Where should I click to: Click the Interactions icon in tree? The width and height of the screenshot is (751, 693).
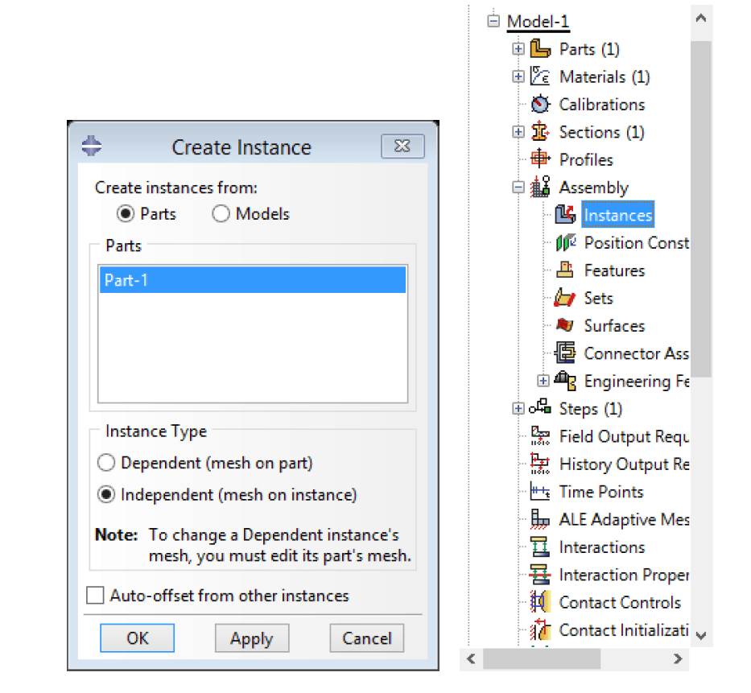coord(540,547)
